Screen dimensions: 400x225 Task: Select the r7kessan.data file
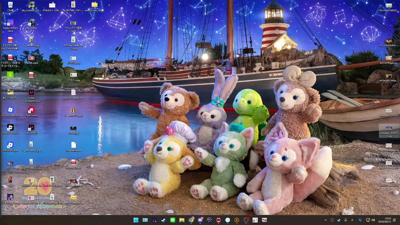pyautogui.click(x=73, y=147)
